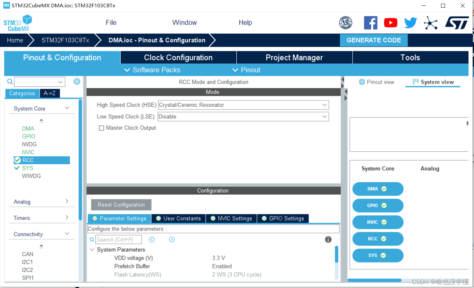Click the System view horizontal scrollbar

click(x=374, y=280)
